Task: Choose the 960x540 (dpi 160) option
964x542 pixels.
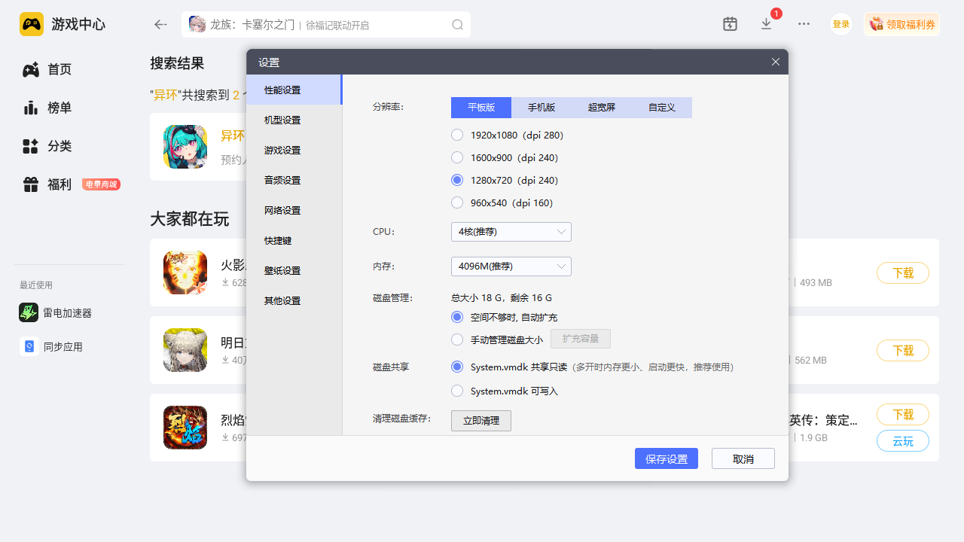Action: tap(457, 203)
